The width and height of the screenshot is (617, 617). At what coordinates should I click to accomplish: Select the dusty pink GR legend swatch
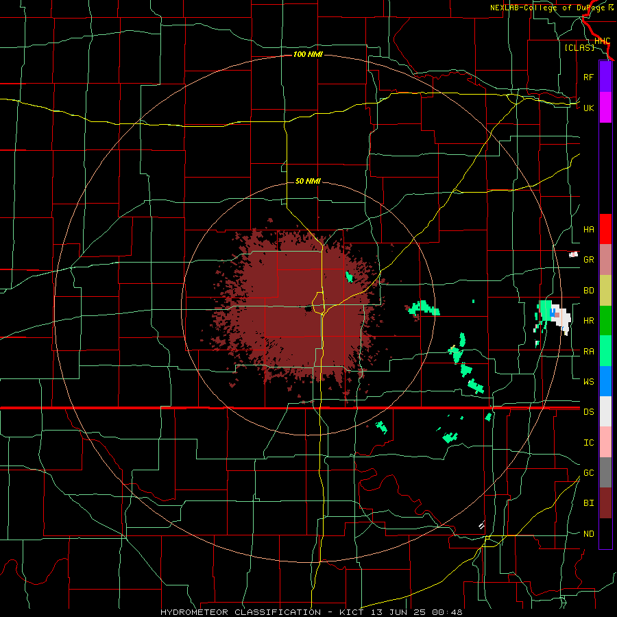pos(605,260)
